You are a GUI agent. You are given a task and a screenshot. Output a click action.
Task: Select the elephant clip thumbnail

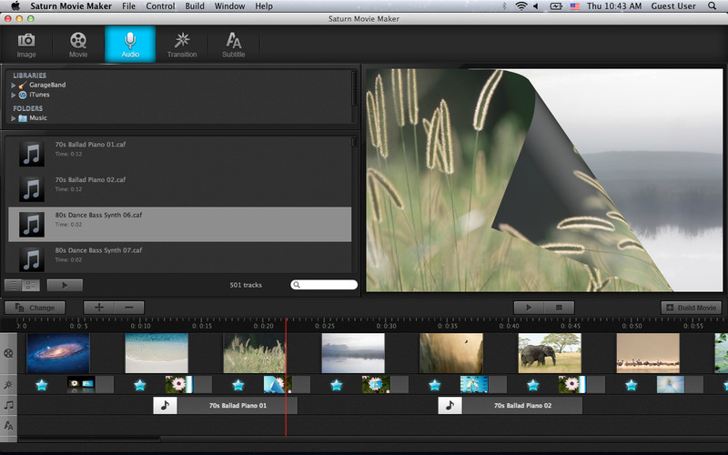pyautogui.click(x=550, y=353)
